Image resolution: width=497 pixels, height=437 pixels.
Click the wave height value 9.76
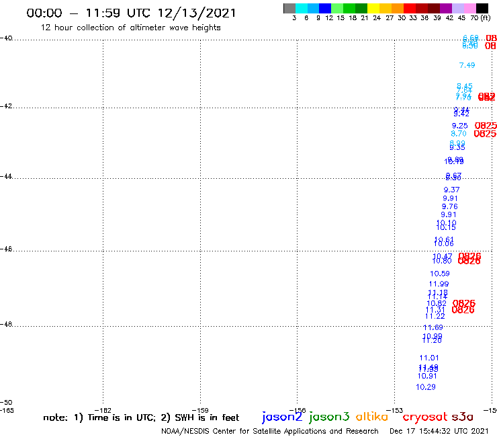pos(450,206)
